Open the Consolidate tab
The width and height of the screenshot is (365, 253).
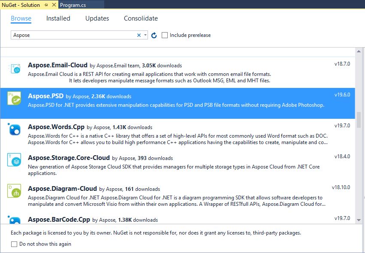coord(141,18)
